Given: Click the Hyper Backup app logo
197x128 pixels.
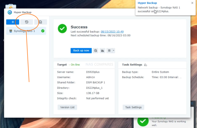Looking at the screenshot, I should click(x=10, y=12).
